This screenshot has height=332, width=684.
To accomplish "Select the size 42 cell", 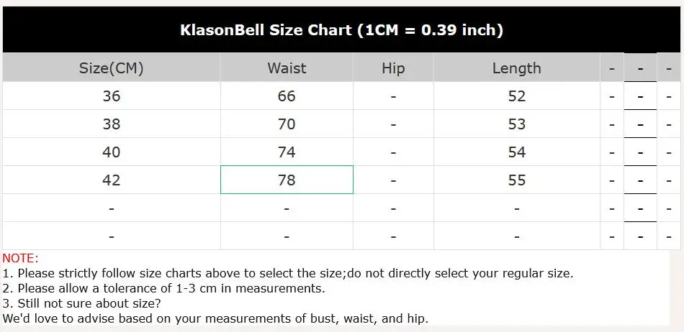I will coord(111,180).
